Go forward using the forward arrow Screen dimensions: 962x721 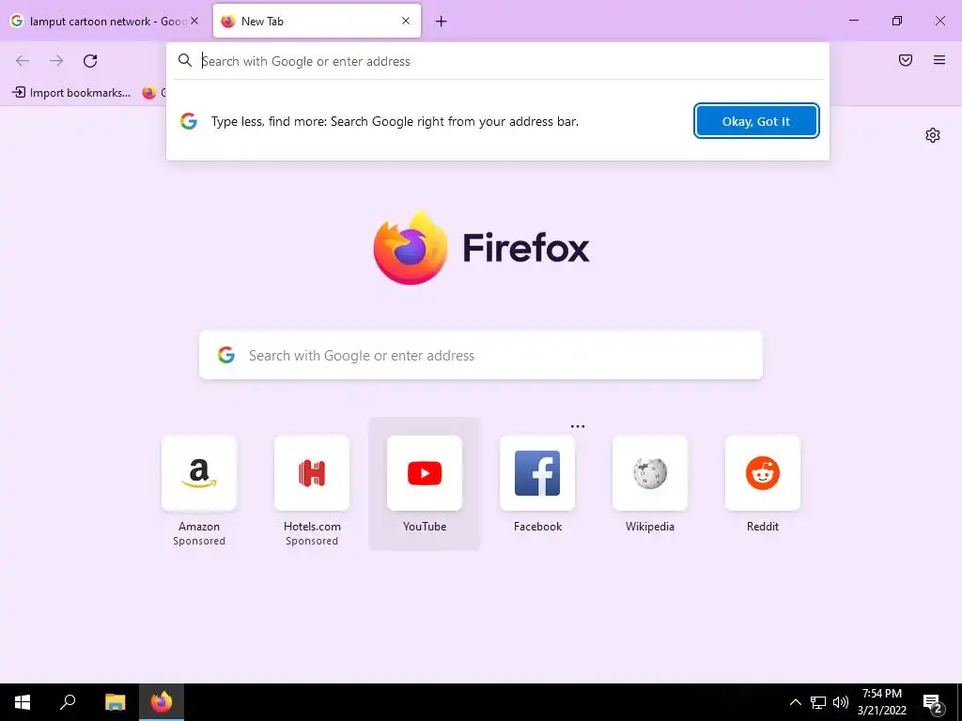(56, 60)
